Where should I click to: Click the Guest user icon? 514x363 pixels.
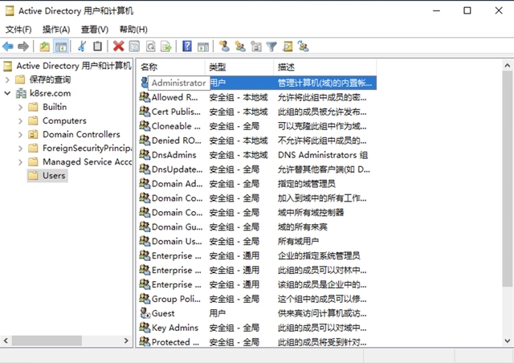click(145, 313)
